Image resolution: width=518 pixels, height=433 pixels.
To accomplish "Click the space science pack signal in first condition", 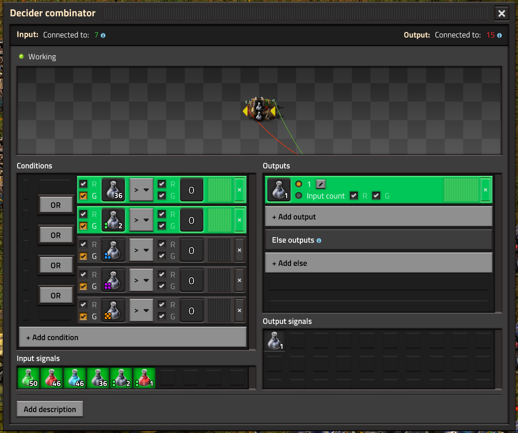I will tap(113, 190).
